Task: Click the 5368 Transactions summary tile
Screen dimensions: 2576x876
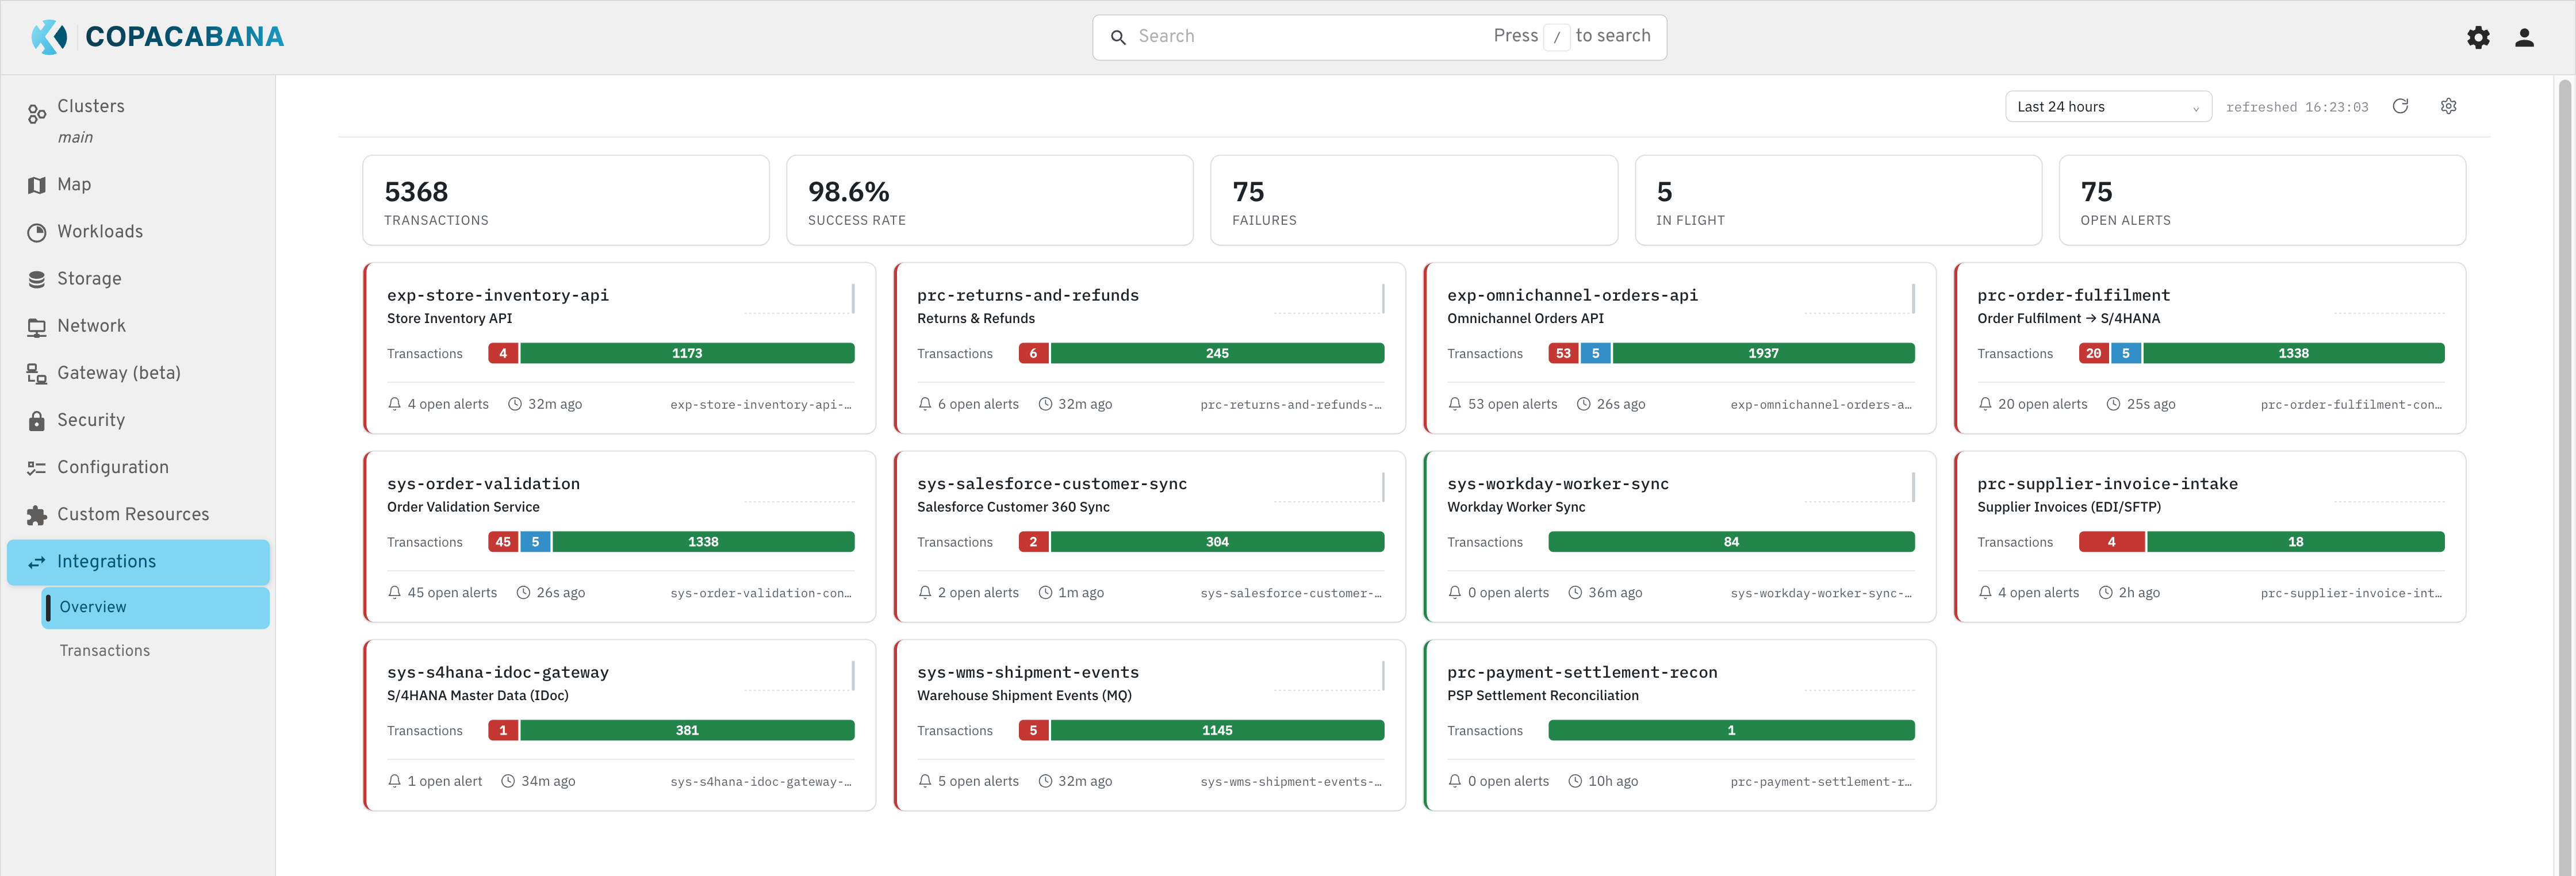Action: (x=566, y=200)
